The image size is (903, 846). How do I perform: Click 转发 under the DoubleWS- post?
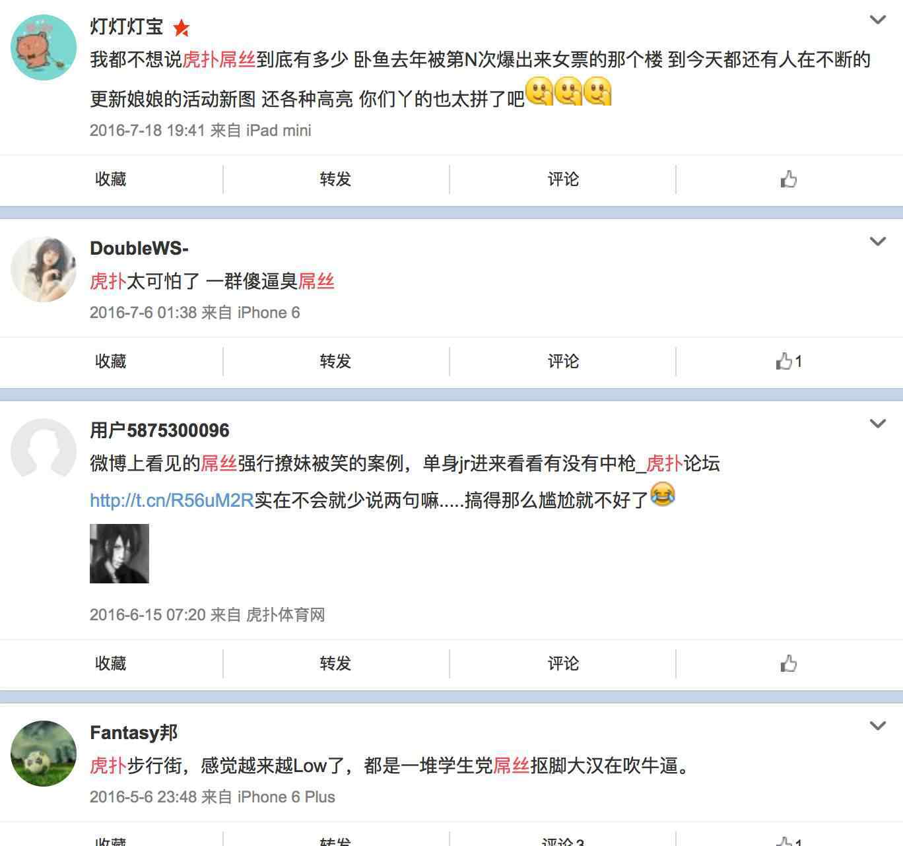click(x=335, y=361)
